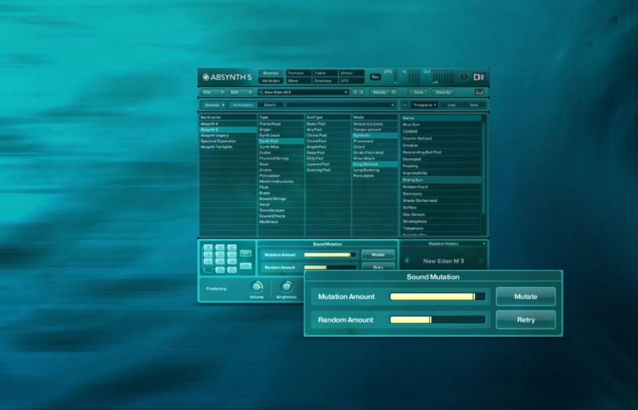This screenshot has height=410, width=638.
Task: Toggle the Rec button
Action: pos(375,77)
